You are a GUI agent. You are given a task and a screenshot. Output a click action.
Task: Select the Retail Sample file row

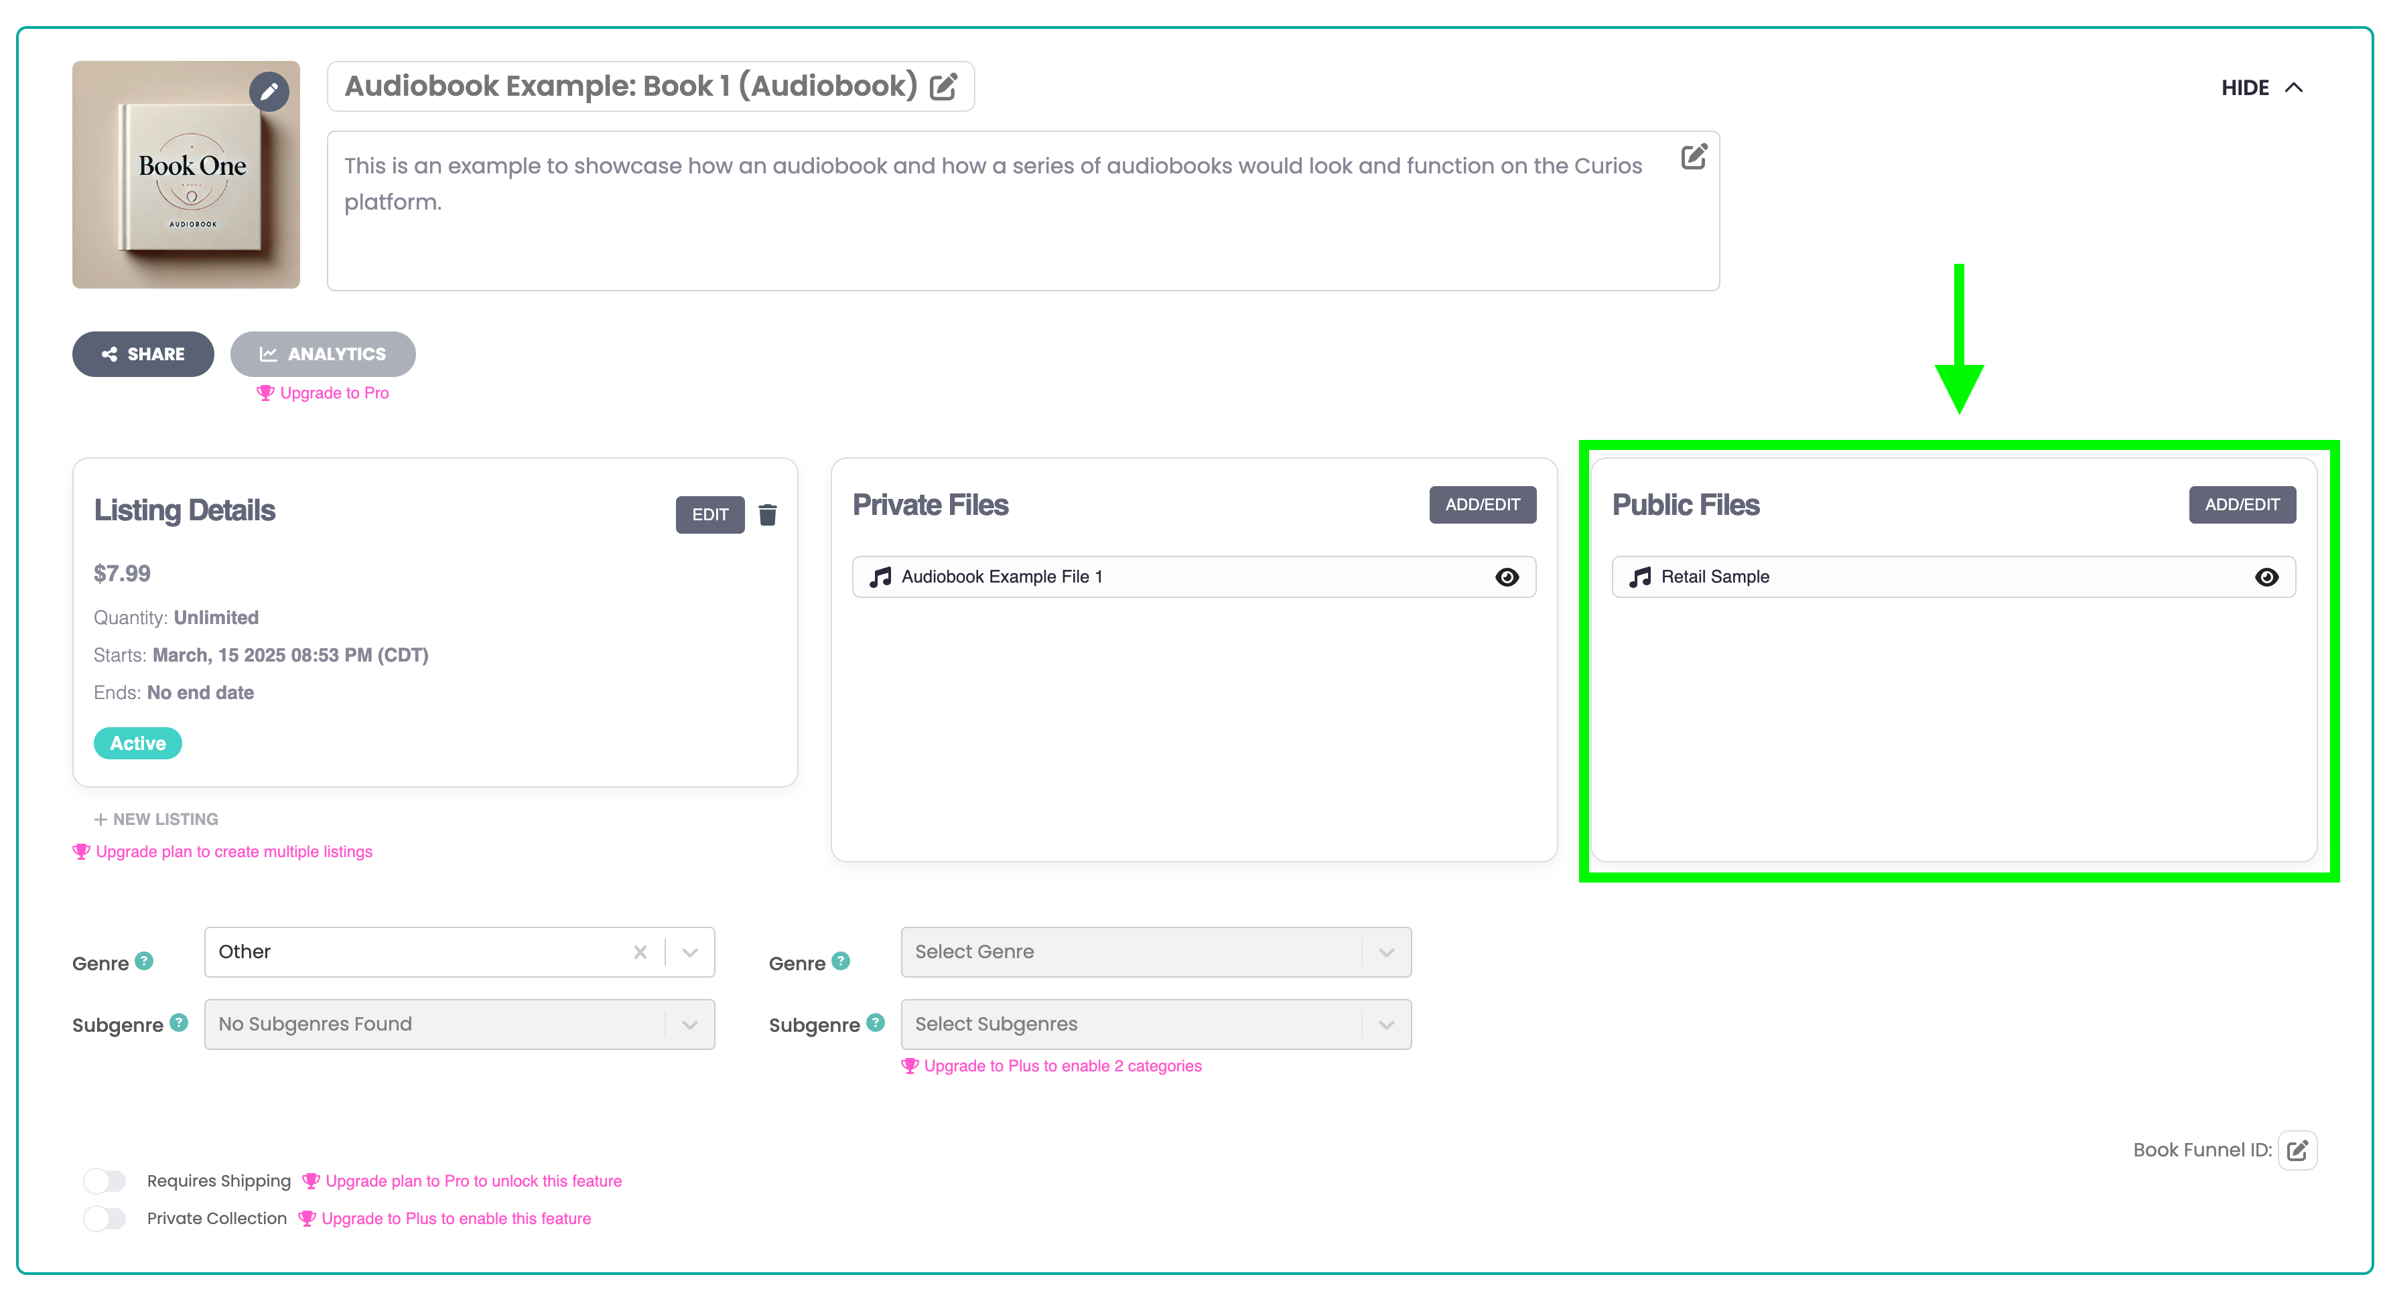1954,577
